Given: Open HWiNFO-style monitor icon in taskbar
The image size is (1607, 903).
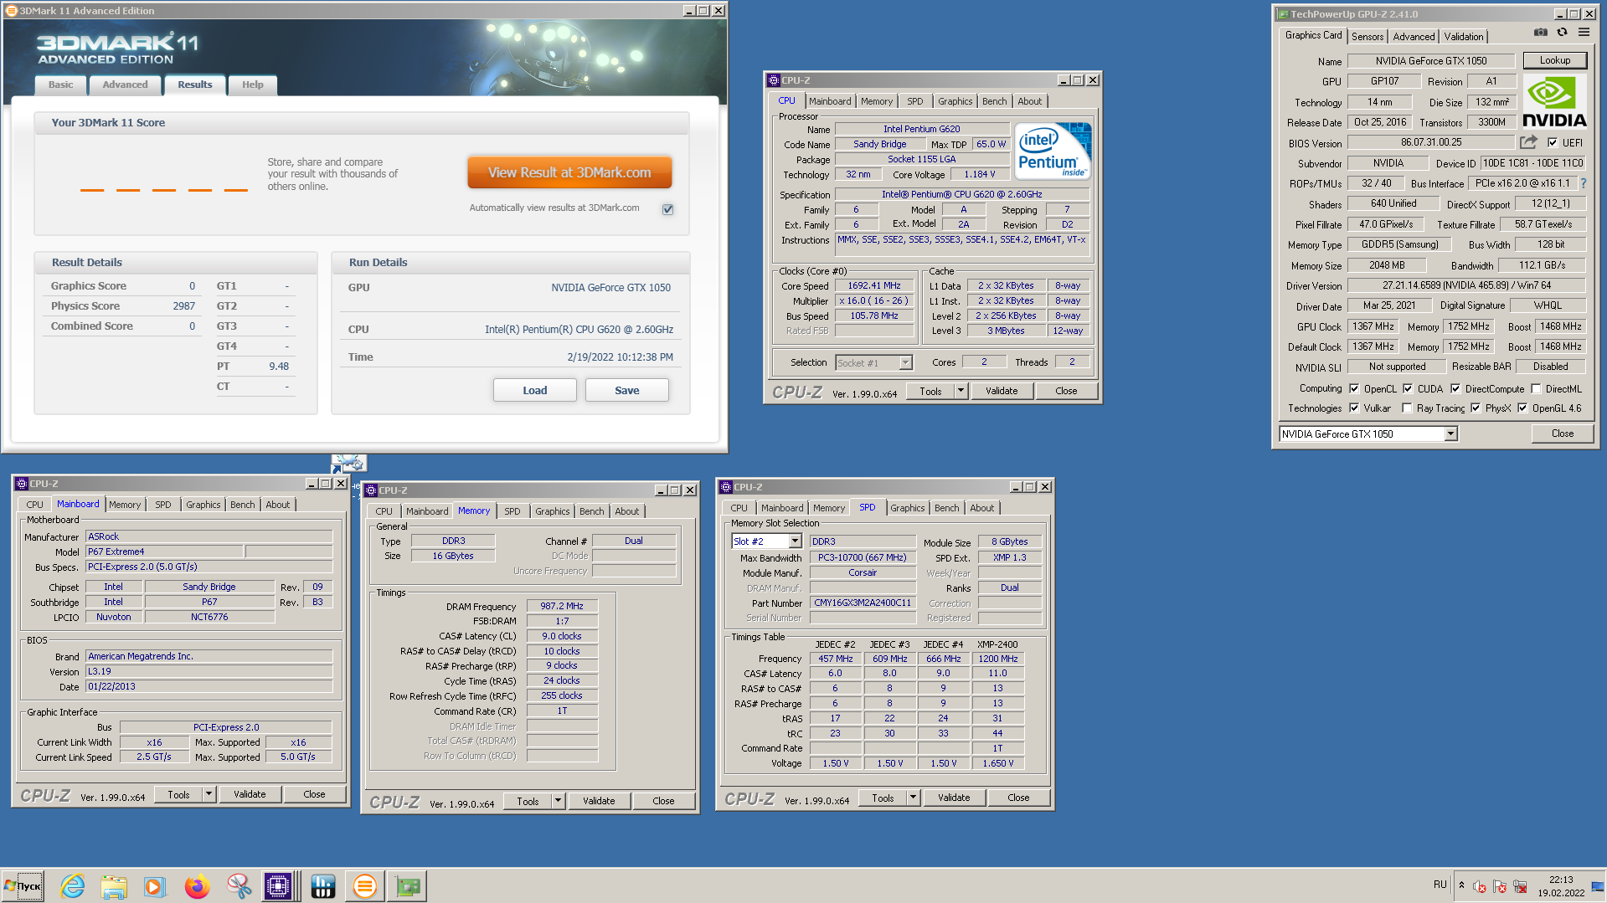Looking at the screenshot, I should pyautogui.click(x=322, y=885).
